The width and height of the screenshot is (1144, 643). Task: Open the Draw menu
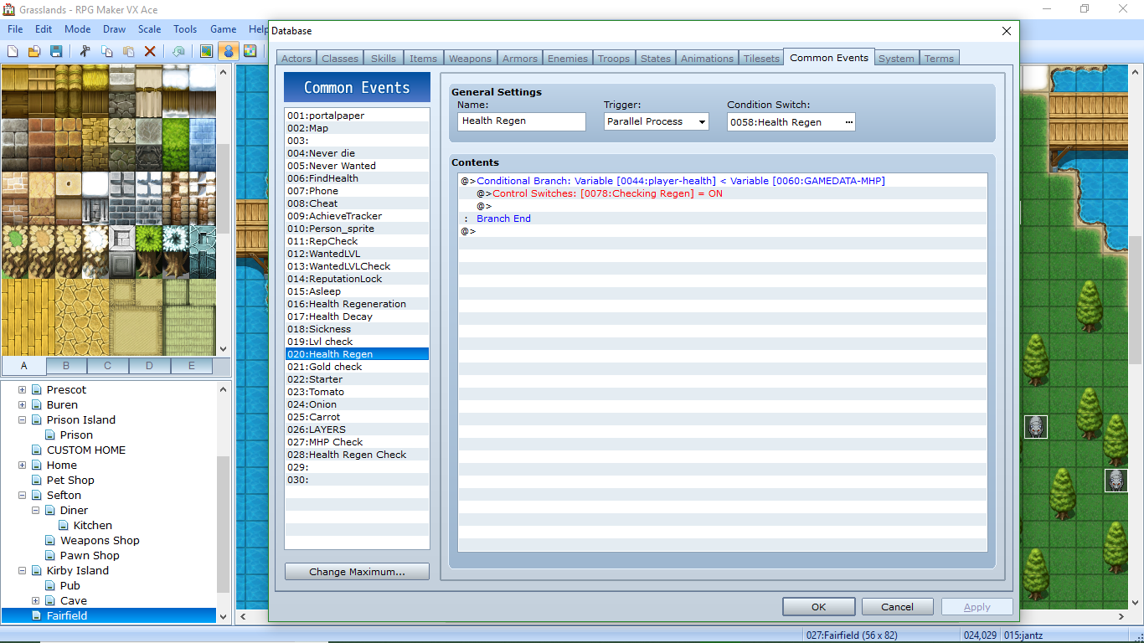pyautogui.click(x=115, y=29)
